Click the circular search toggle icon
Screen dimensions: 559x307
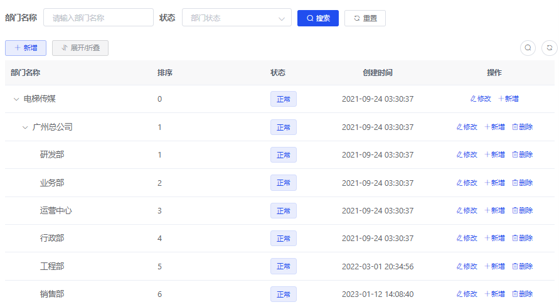pyautogui.click(x=528, y=48)
